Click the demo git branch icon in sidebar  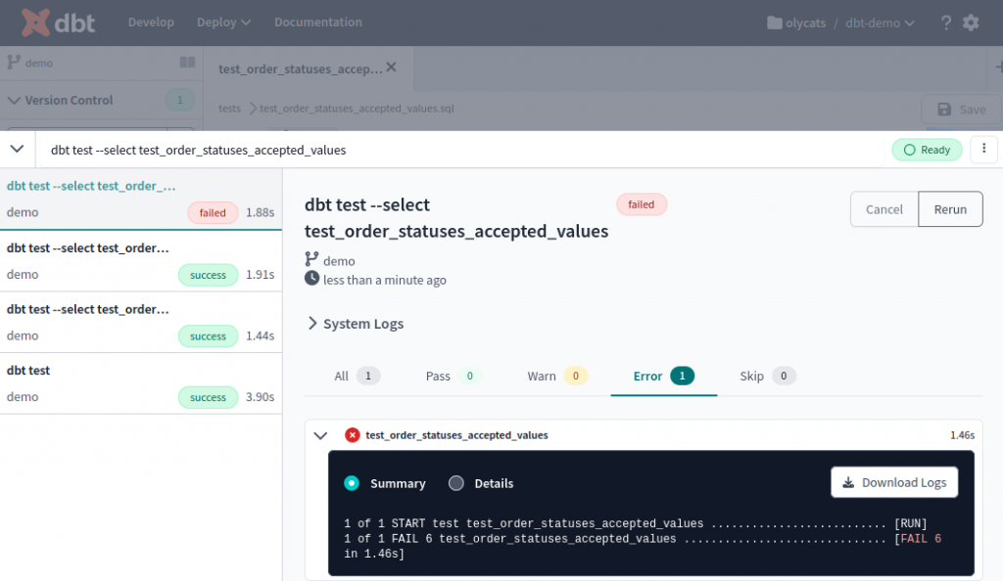click(x=14, y=62)
